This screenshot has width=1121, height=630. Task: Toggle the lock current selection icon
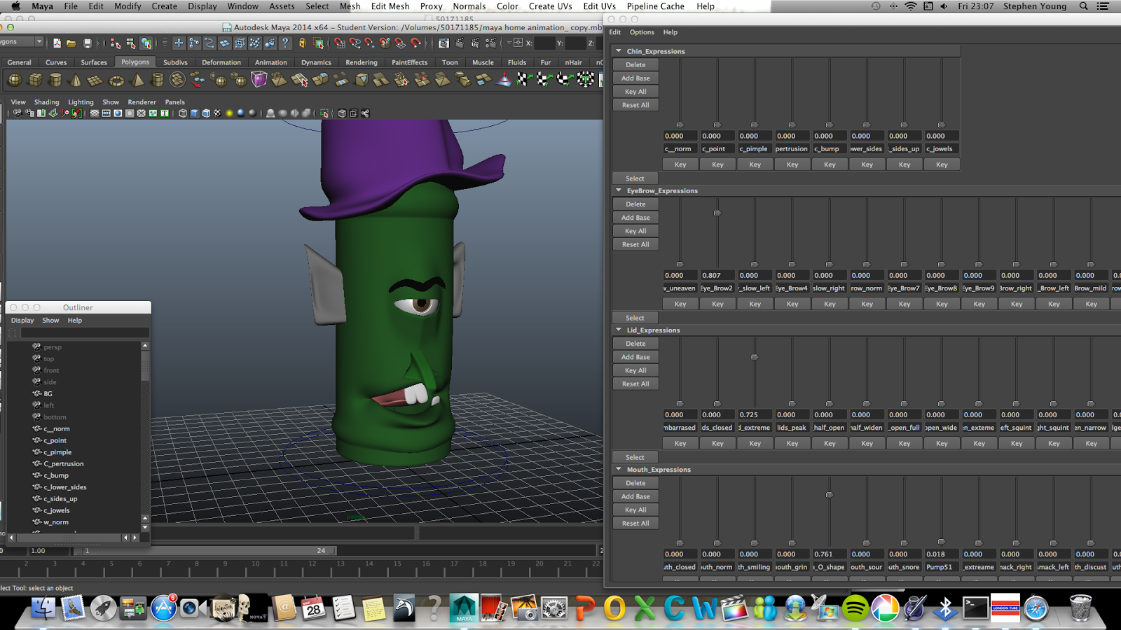[303, 43]
